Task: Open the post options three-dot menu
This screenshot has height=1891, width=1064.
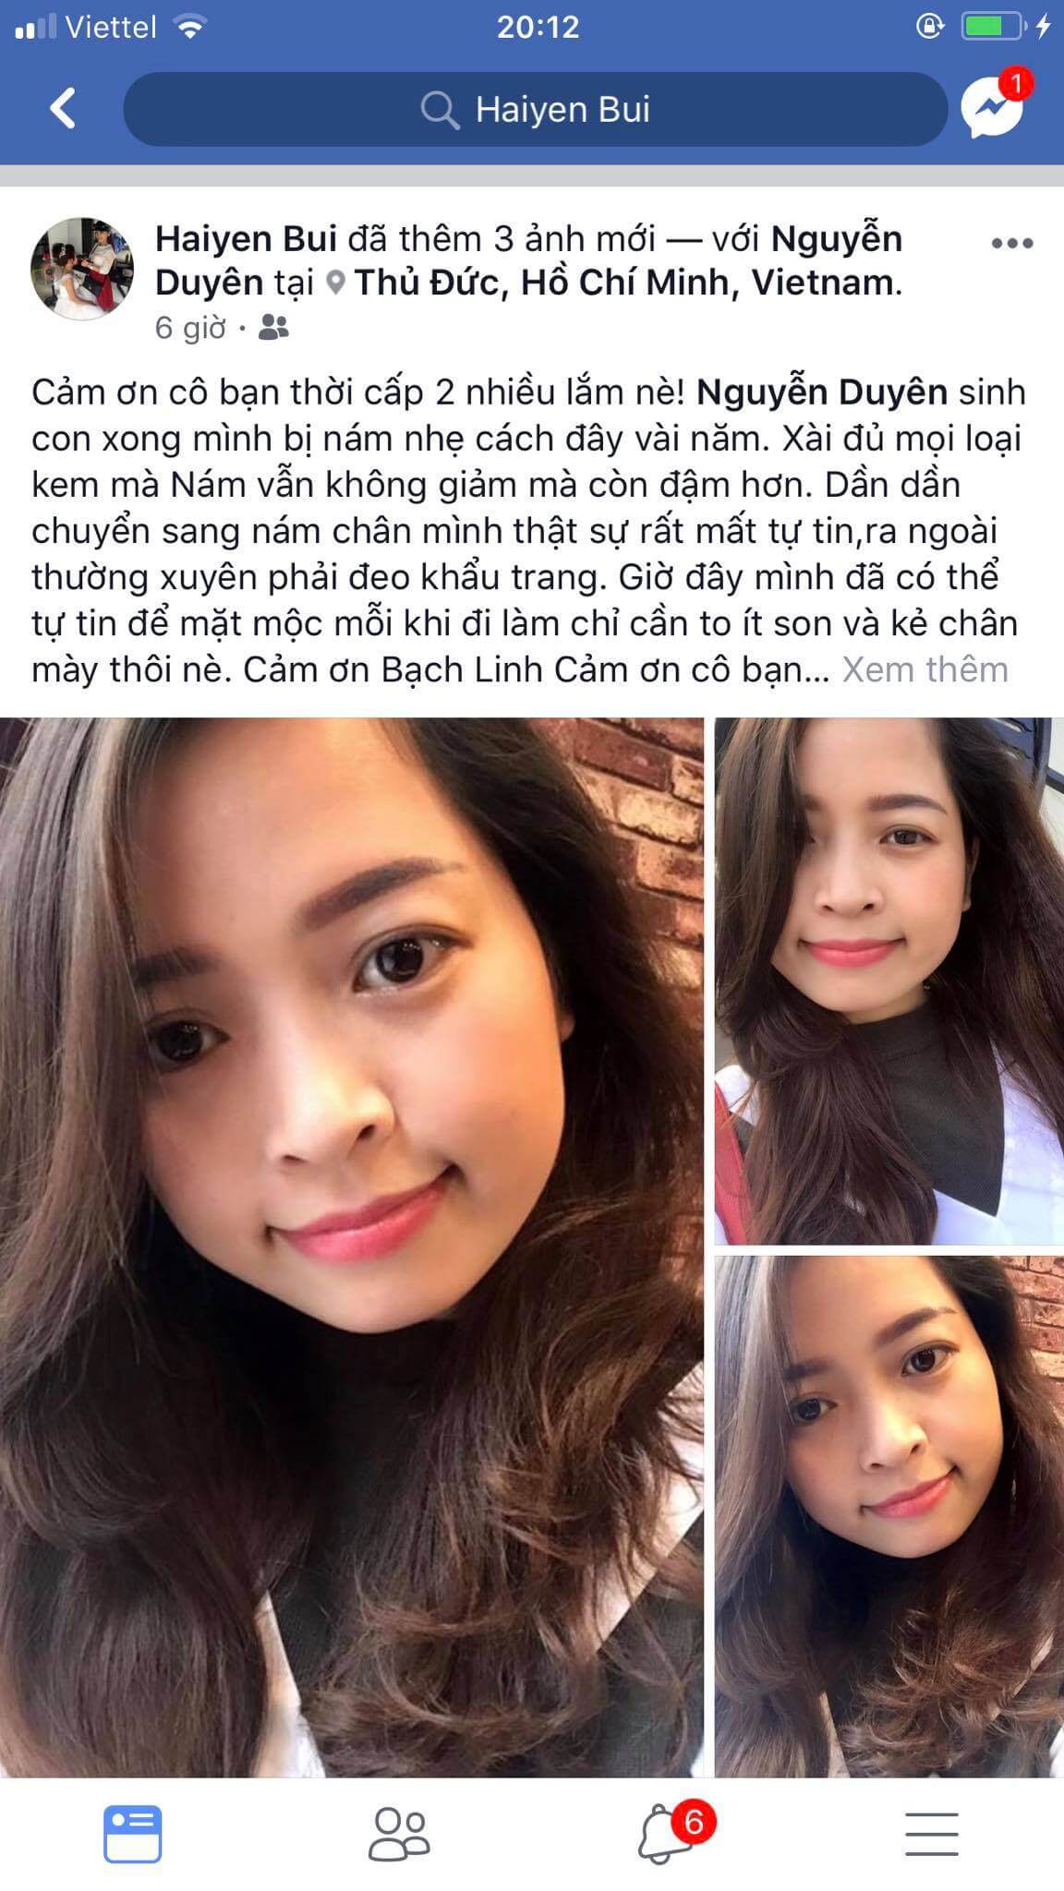Action: point(1011,244)
